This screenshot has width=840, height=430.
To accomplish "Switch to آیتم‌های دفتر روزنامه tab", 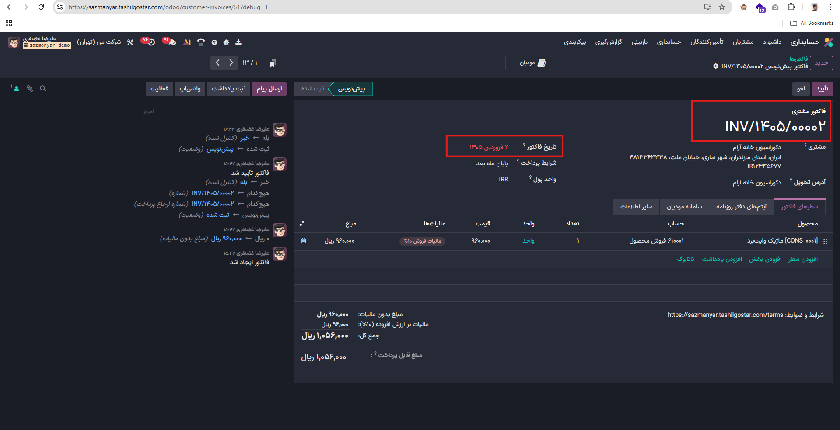I will click(x=741, y=207).
